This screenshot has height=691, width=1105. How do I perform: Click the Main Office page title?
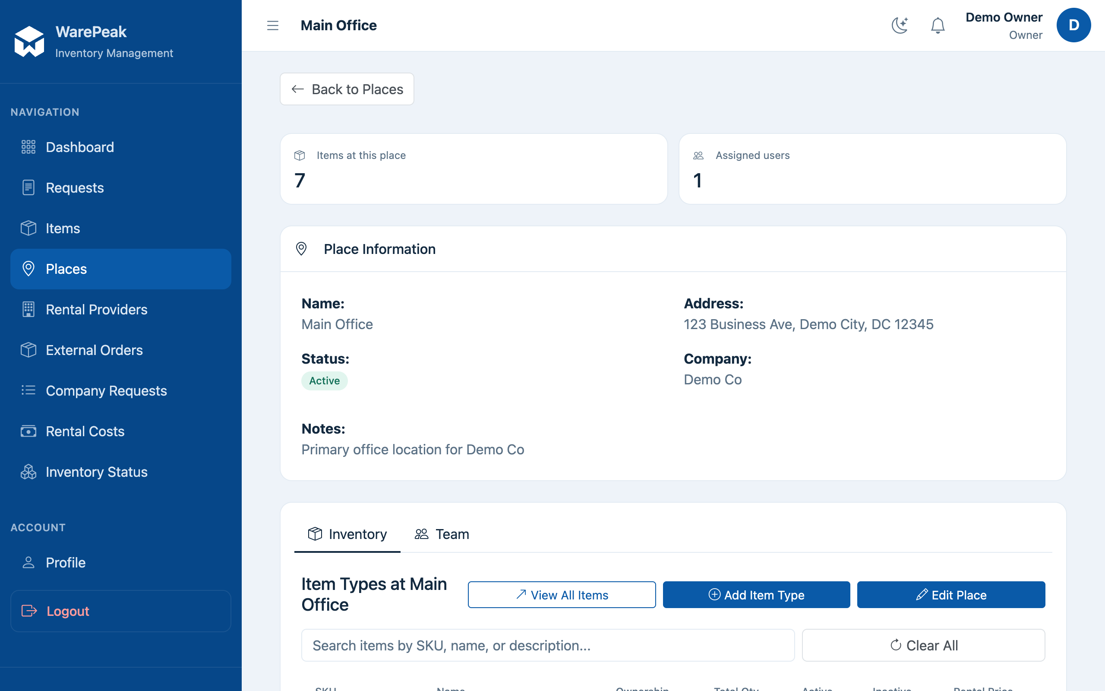338,25
